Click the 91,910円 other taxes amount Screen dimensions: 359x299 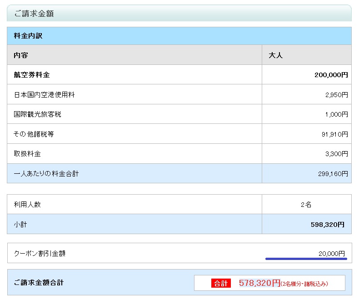click(x=334, y=134)
